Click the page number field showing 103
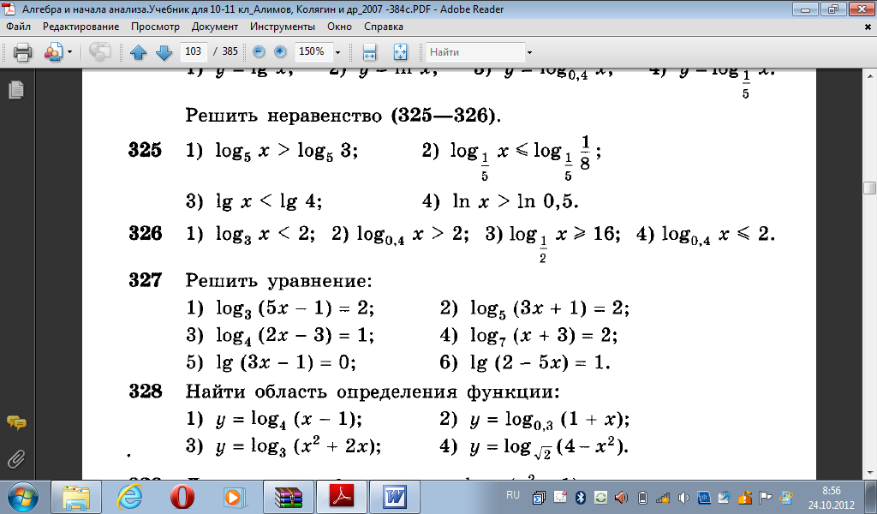The width and height of the screenshot is (877, 514). (194, 51)
